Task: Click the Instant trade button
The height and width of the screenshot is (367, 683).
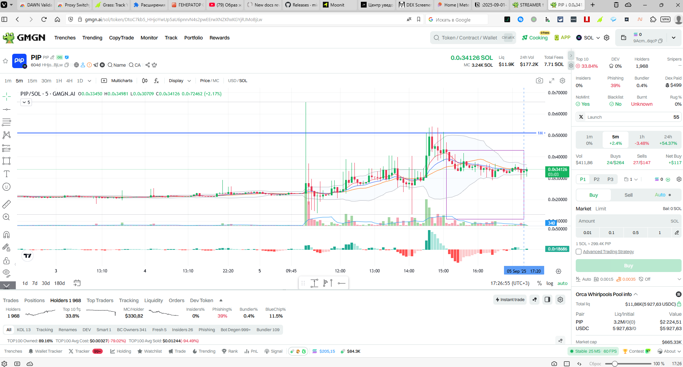Action: [510, 300]
